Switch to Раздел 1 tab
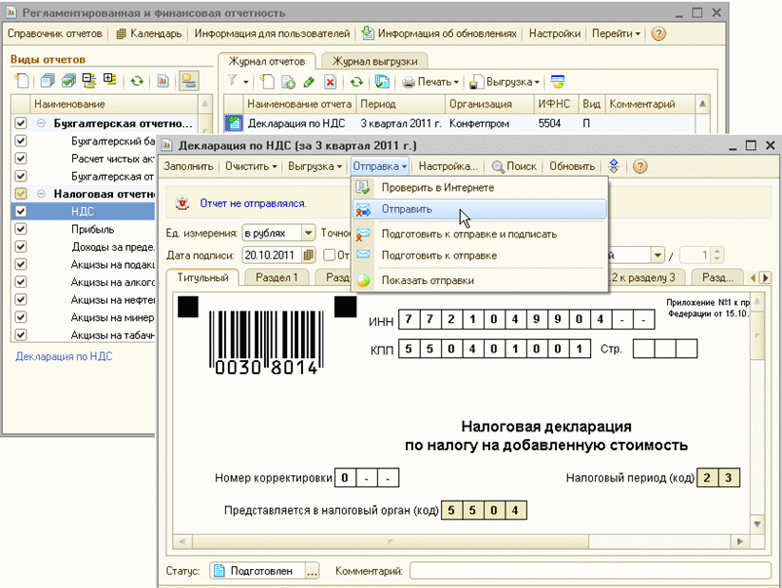This screenshot has height=588, width=782. pyautogui.click(x=277, y=277)
